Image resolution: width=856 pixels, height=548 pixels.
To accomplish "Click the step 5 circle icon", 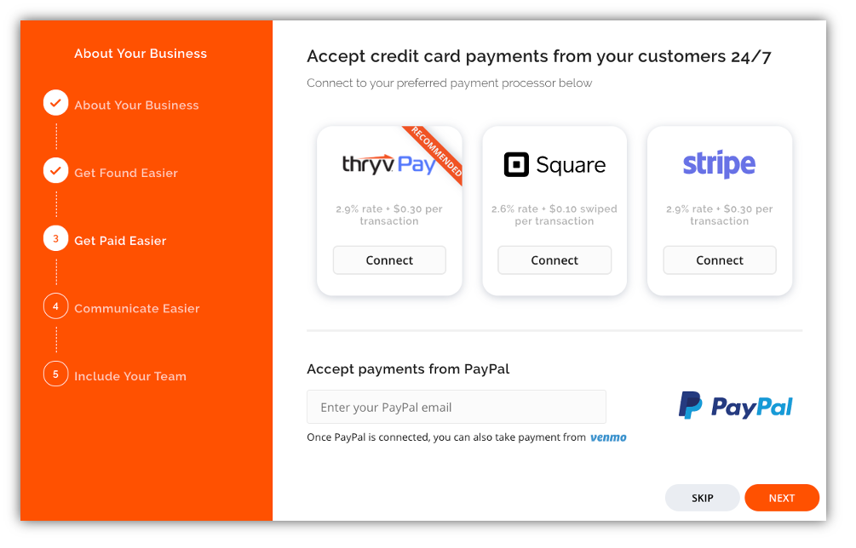I will tap(55, 374).
